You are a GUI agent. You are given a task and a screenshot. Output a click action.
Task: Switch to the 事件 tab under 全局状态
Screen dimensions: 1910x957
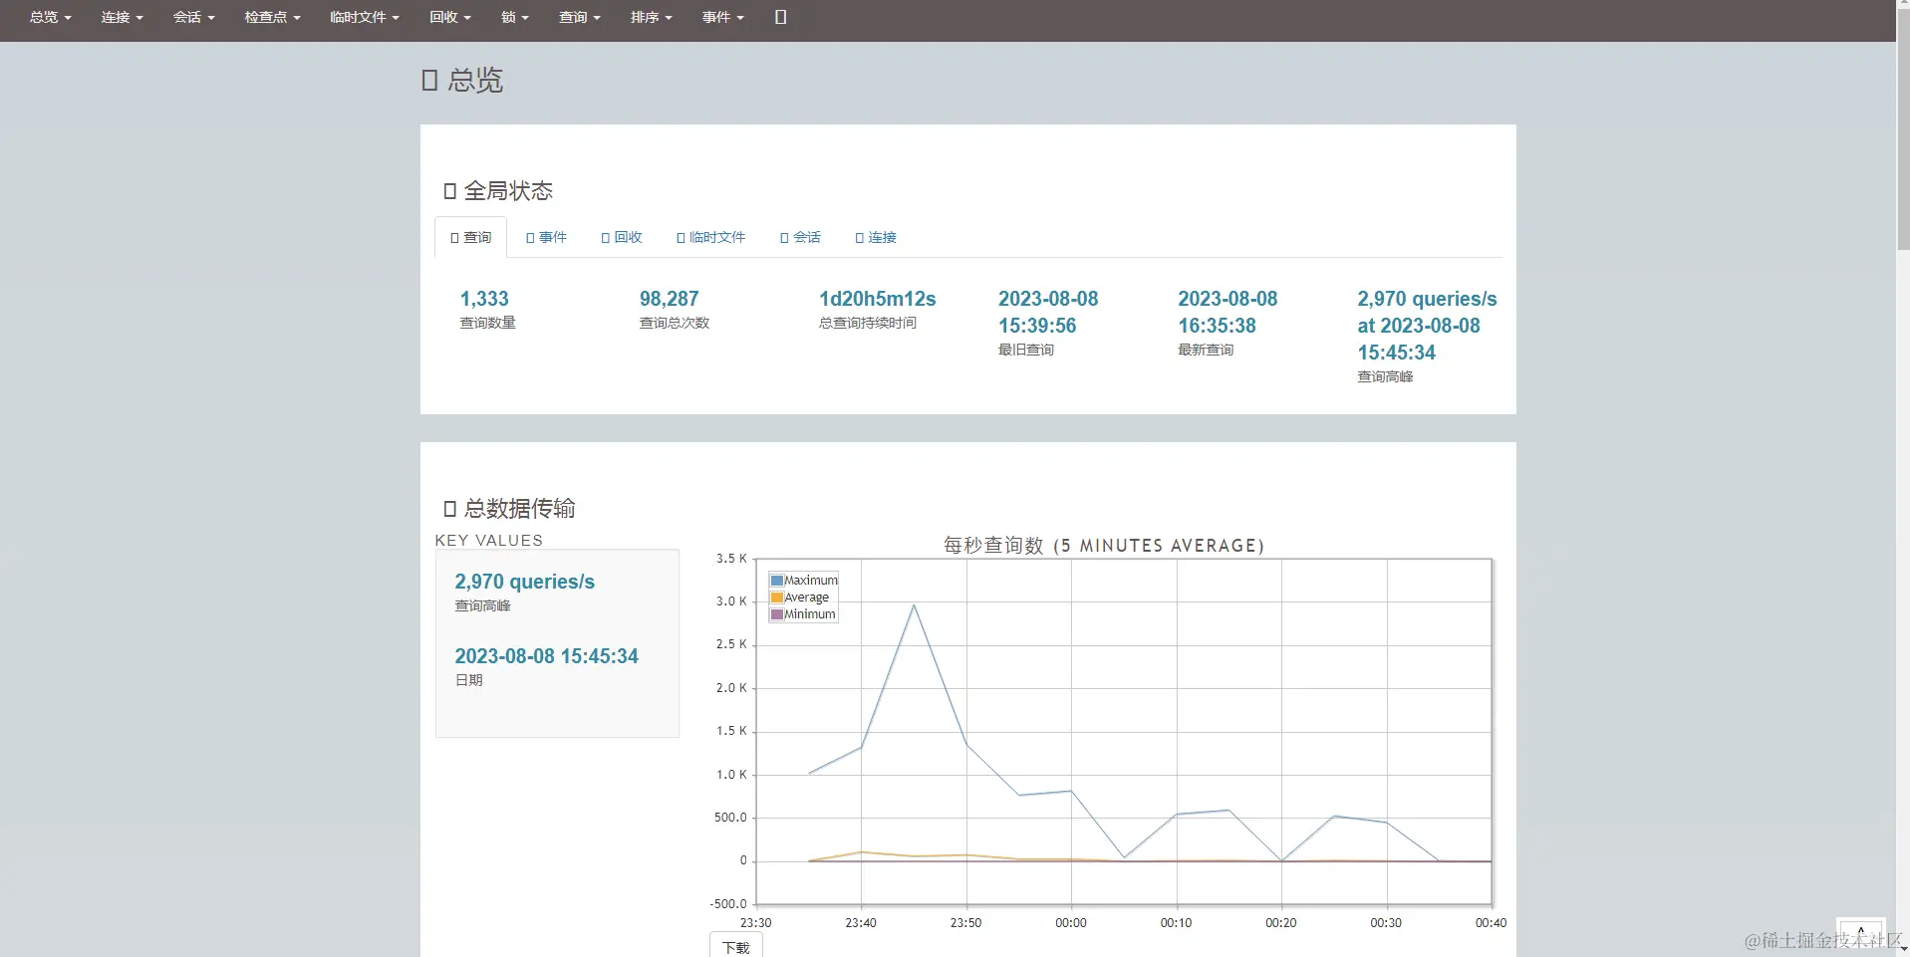pos(546,237)
